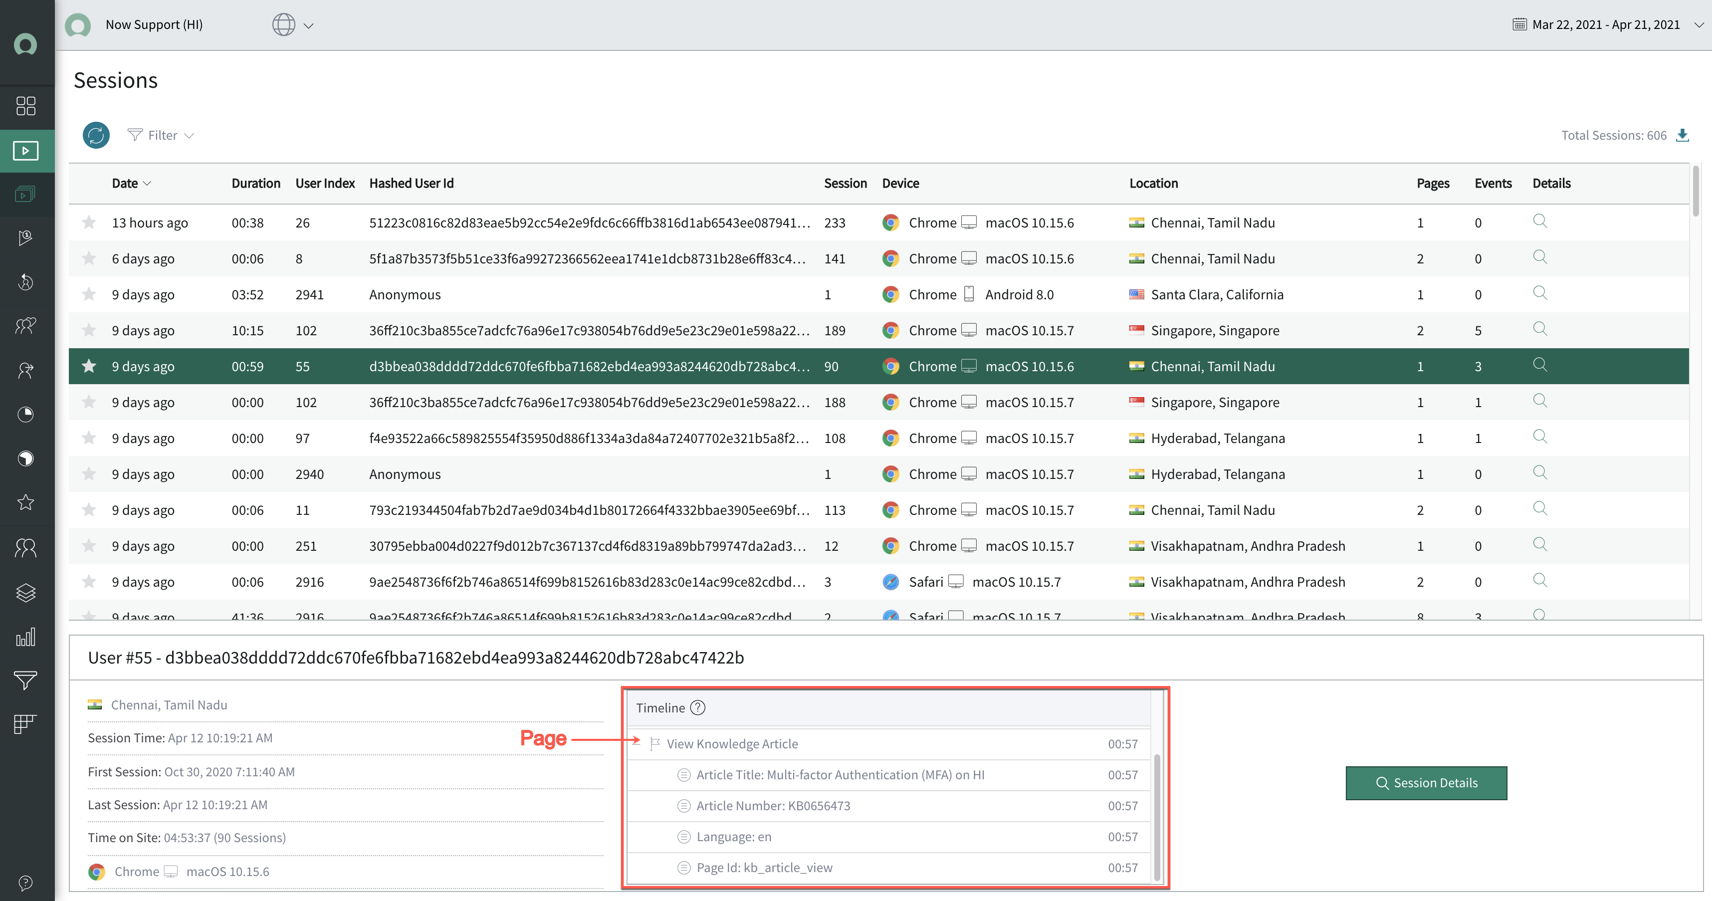Select the Article Number: KB0656473 timeline row
Viewport: 1712px width, 901px height.
point(888,806)
